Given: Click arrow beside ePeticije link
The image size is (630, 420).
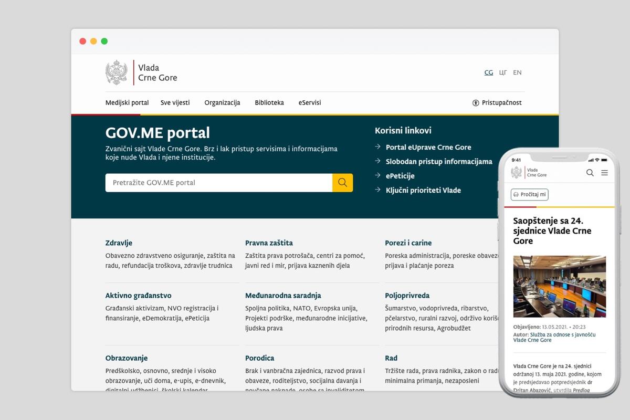Looking at the screenshot, I should coord(377,175).
